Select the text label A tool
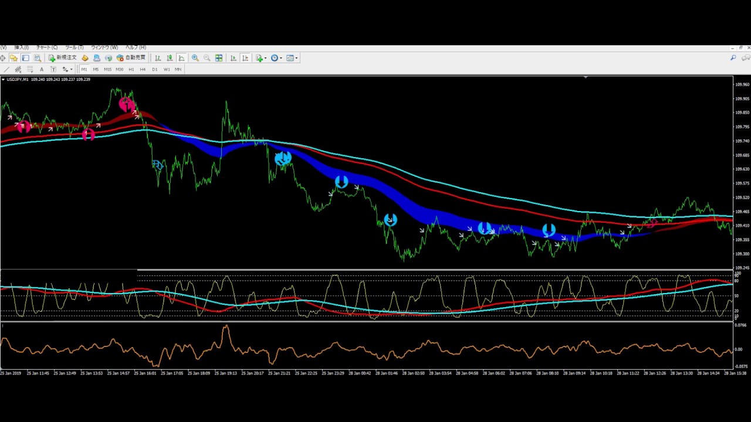This screenshot has height=422, width=751. [42, 69]
